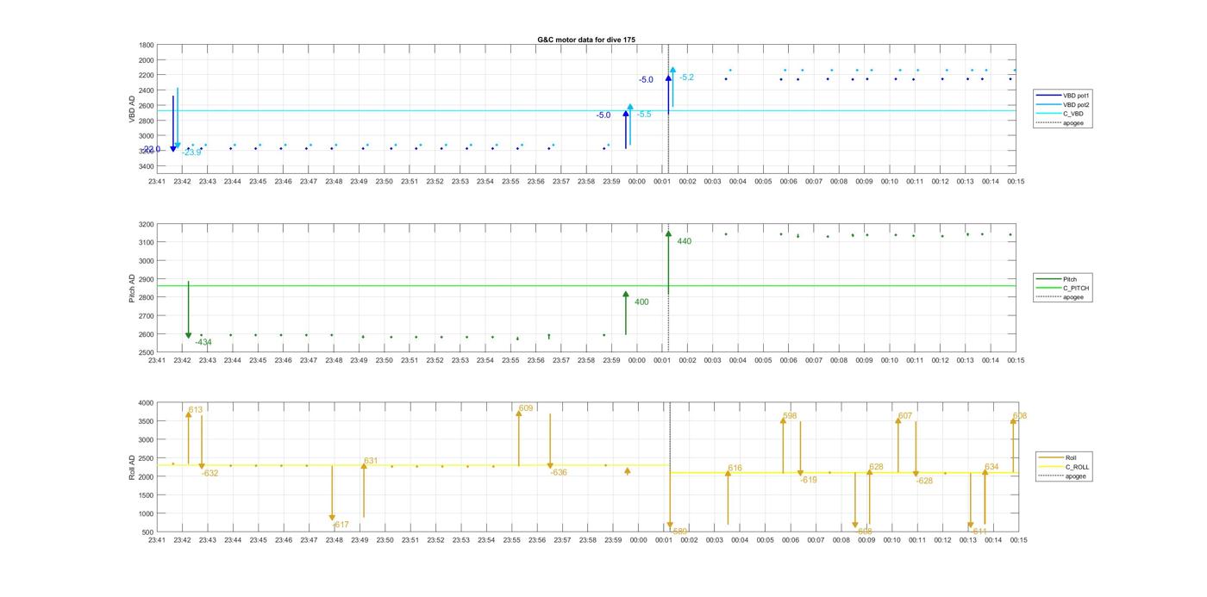This screenshot has width=1207, height=597.
Task: Click the "VBD AD" y-axis label
Action: 132,109
